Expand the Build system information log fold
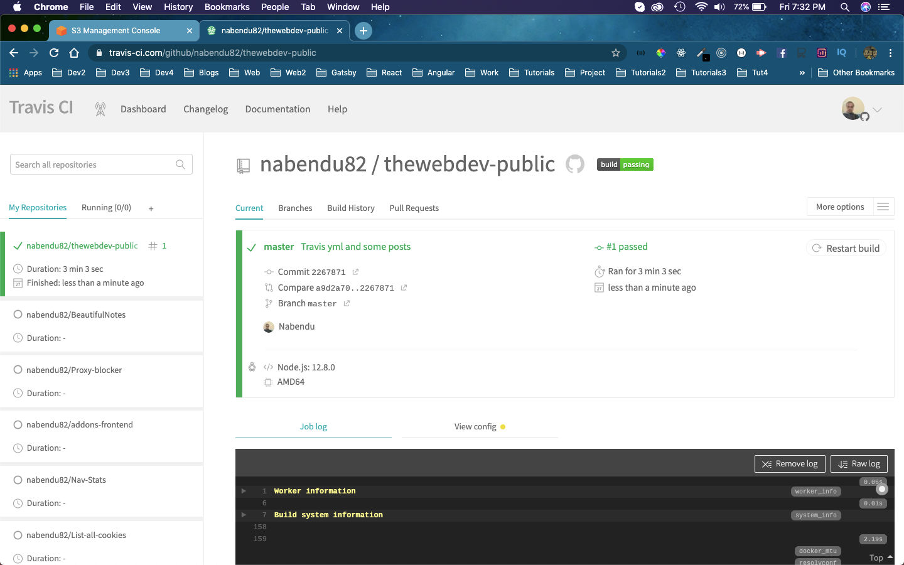The height and width of the screenshot is (565, 904). coord(244,515)
